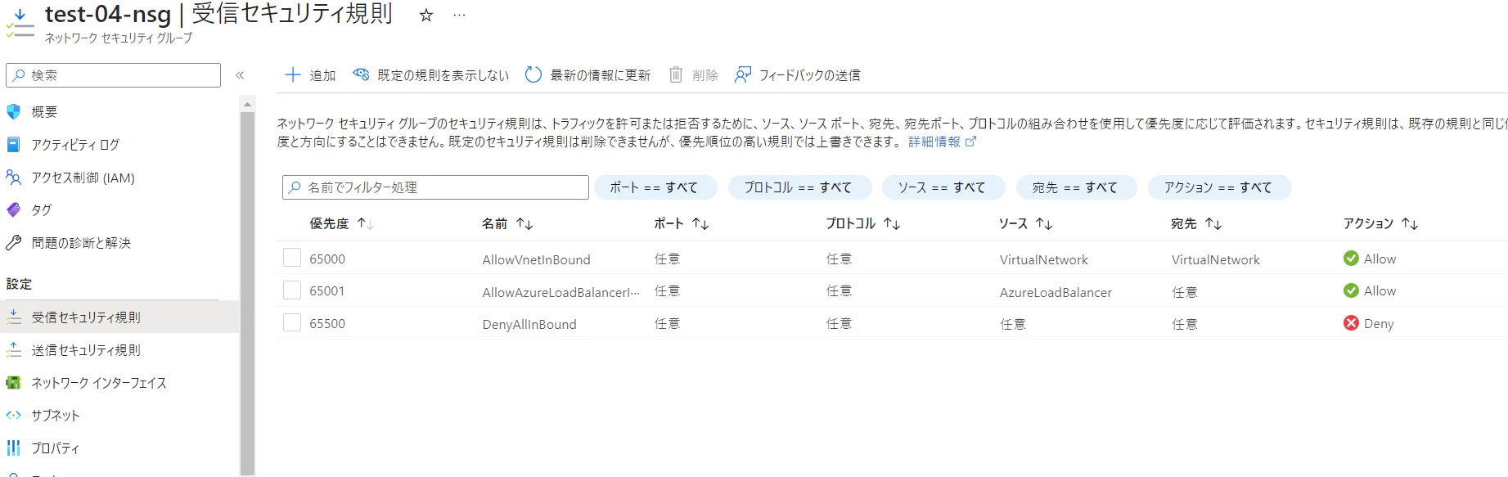Screen dimensions: 1508x477
Task: Sort by 優先度 column arrows
Action: 366,223
